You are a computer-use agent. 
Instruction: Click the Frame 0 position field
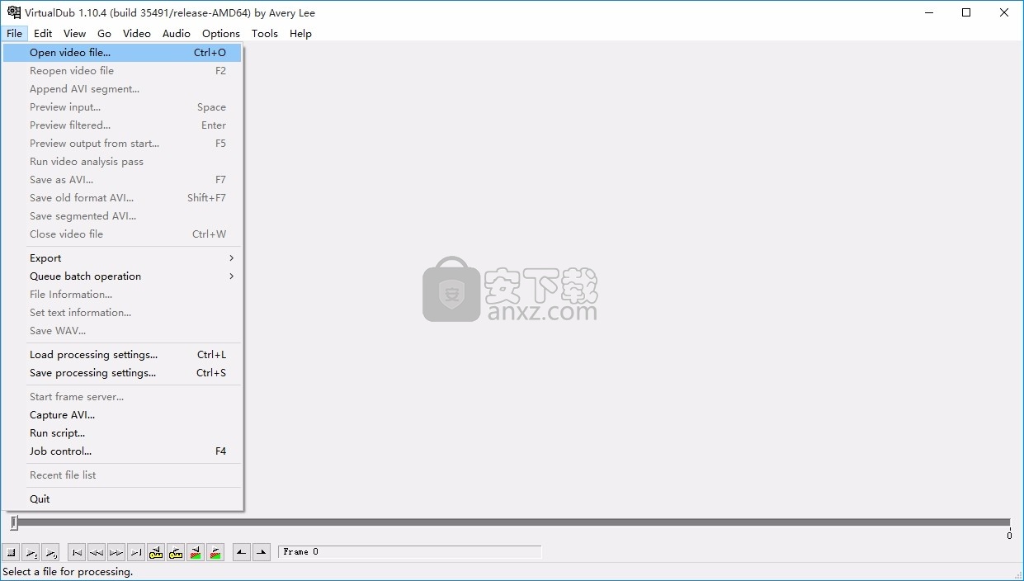[x=410, y=552]
